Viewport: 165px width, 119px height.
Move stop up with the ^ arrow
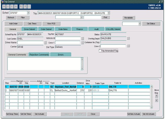point(156,96)
